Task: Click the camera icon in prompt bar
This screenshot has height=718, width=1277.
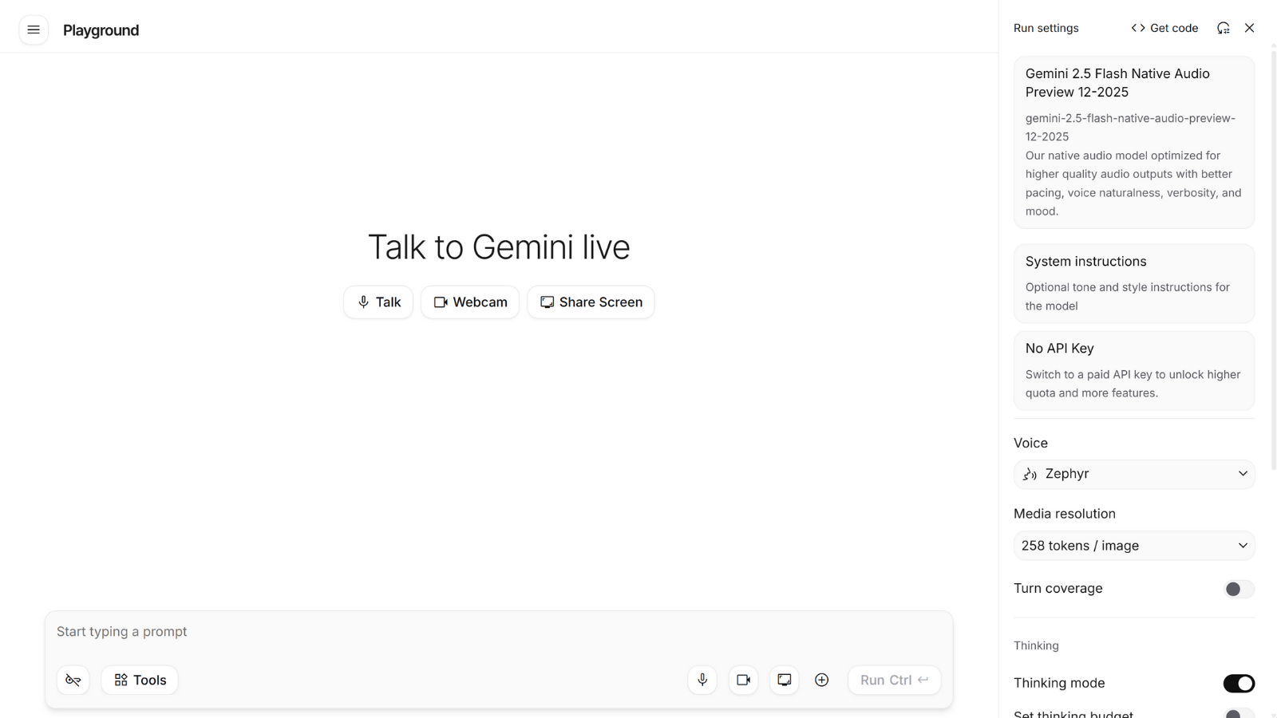Action: pos(743,680)
